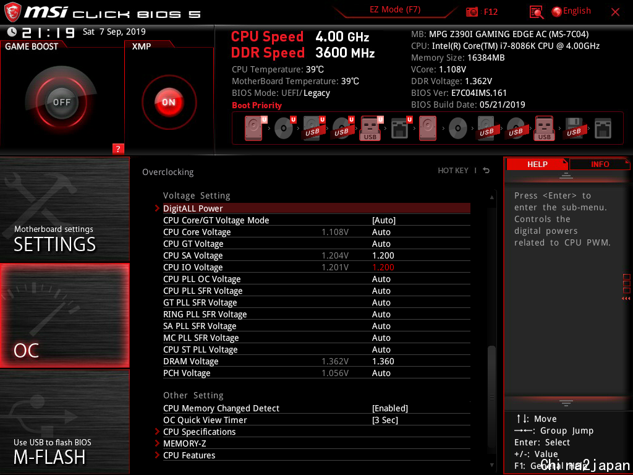This screenshot has height=475, width=633.
Task: Select the UEFI USB optical disc boot icon with U badge
Action: click(x=343, y=128)
